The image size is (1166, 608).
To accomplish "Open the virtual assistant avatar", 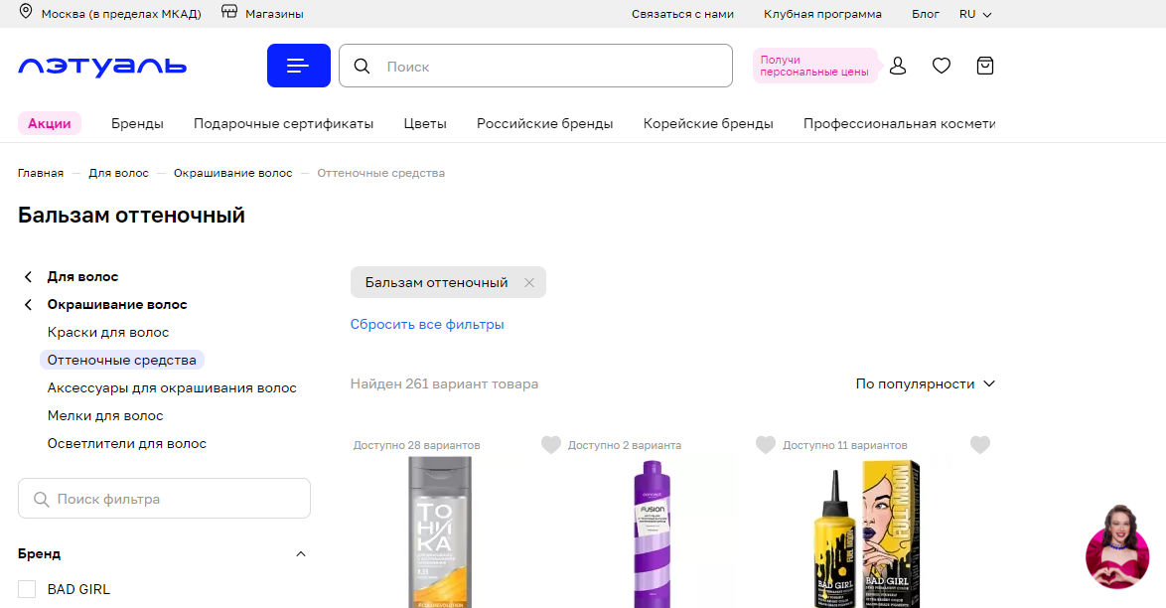I will 1117,546.
